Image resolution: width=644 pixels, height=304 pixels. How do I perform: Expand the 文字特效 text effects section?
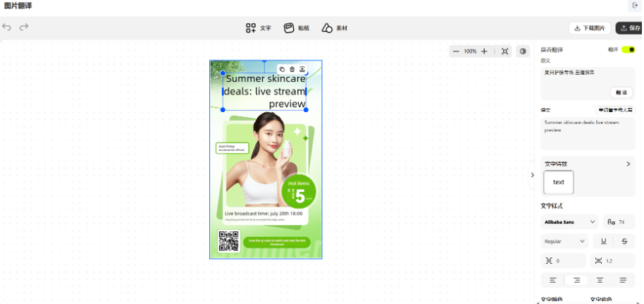pos(628,164)
